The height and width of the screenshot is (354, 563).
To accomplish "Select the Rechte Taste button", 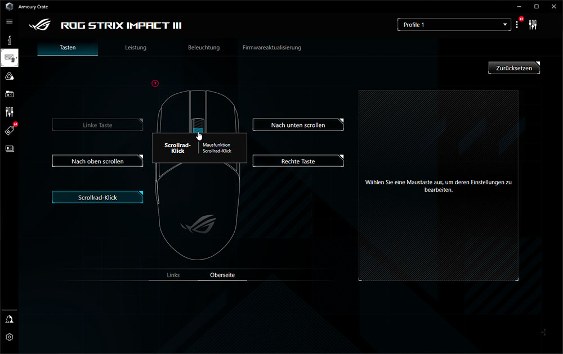I will pyautogui.click(x=298, y=161).
